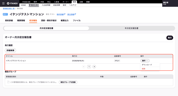This screenshot has width=178, height=96.
Task: Switch to 年次収支報告書 segment
Action: click(x=132, y=28)
